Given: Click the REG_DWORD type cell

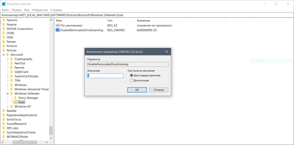Looking at the screenshot, I should (x=116, y=30).
